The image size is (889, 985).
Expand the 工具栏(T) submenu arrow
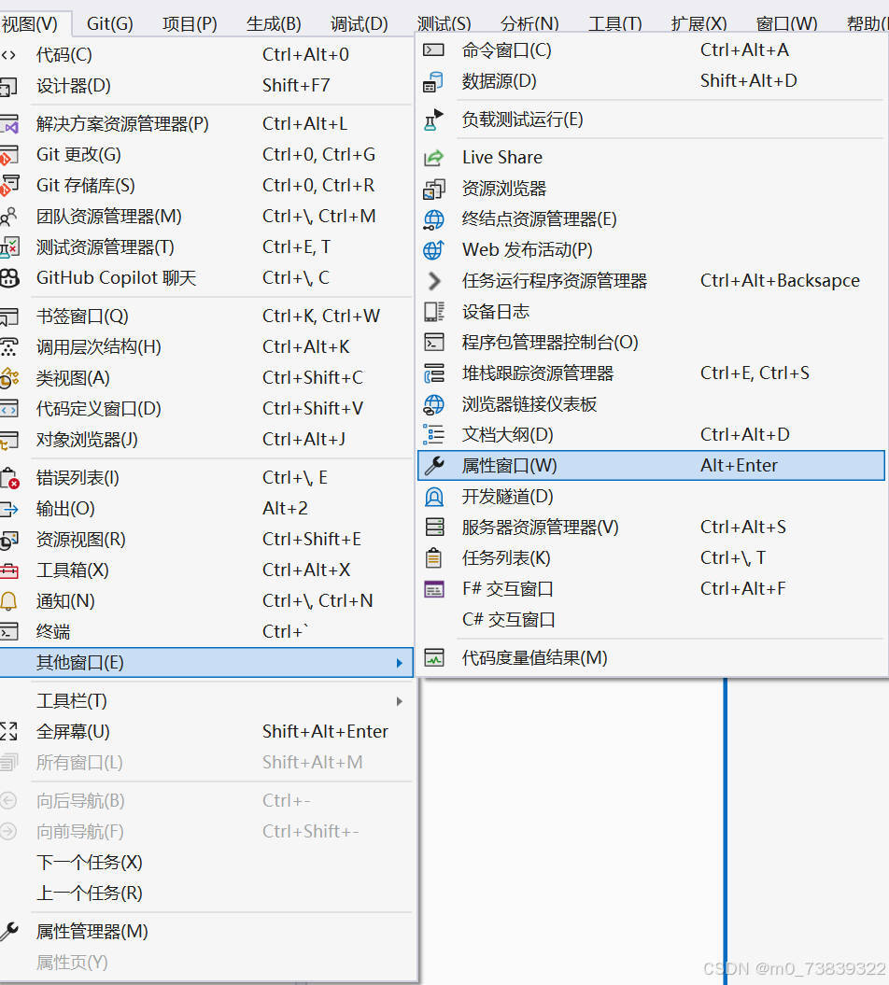coord(400,700)
